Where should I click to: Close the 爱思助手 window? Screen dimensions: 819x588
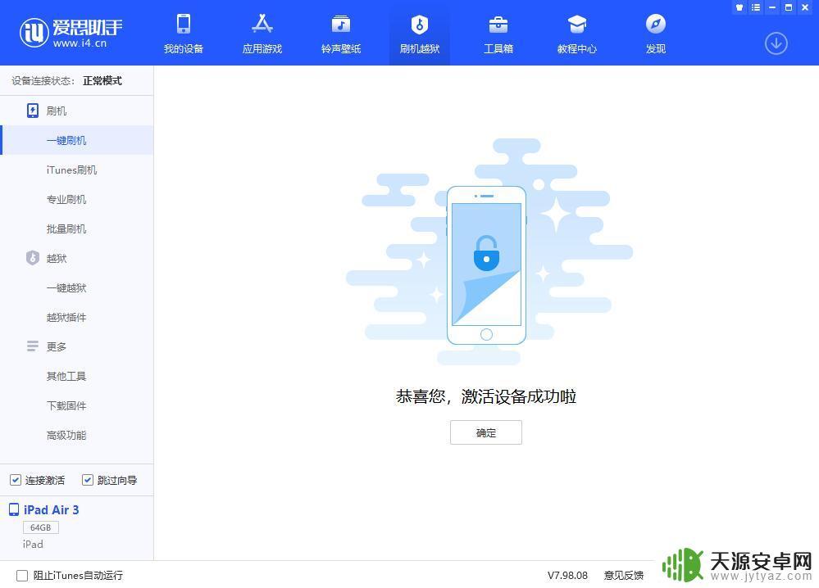[805, 7]
